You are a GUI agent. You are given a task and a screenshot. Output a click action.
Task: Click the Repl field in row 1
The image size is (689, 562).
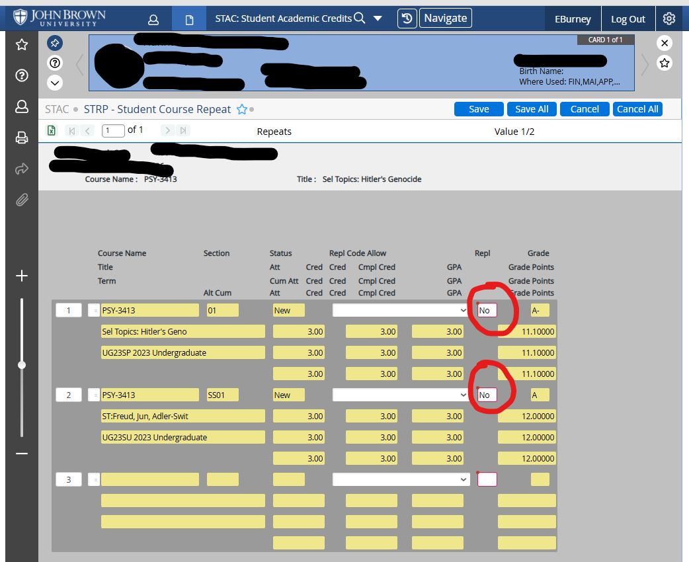(x=487, y=310)
